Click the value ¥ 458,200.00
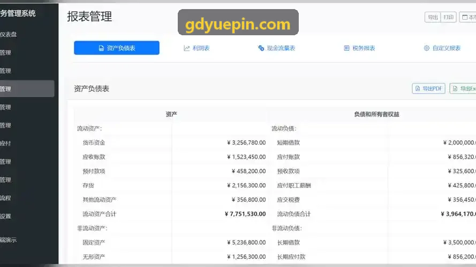 248,171
